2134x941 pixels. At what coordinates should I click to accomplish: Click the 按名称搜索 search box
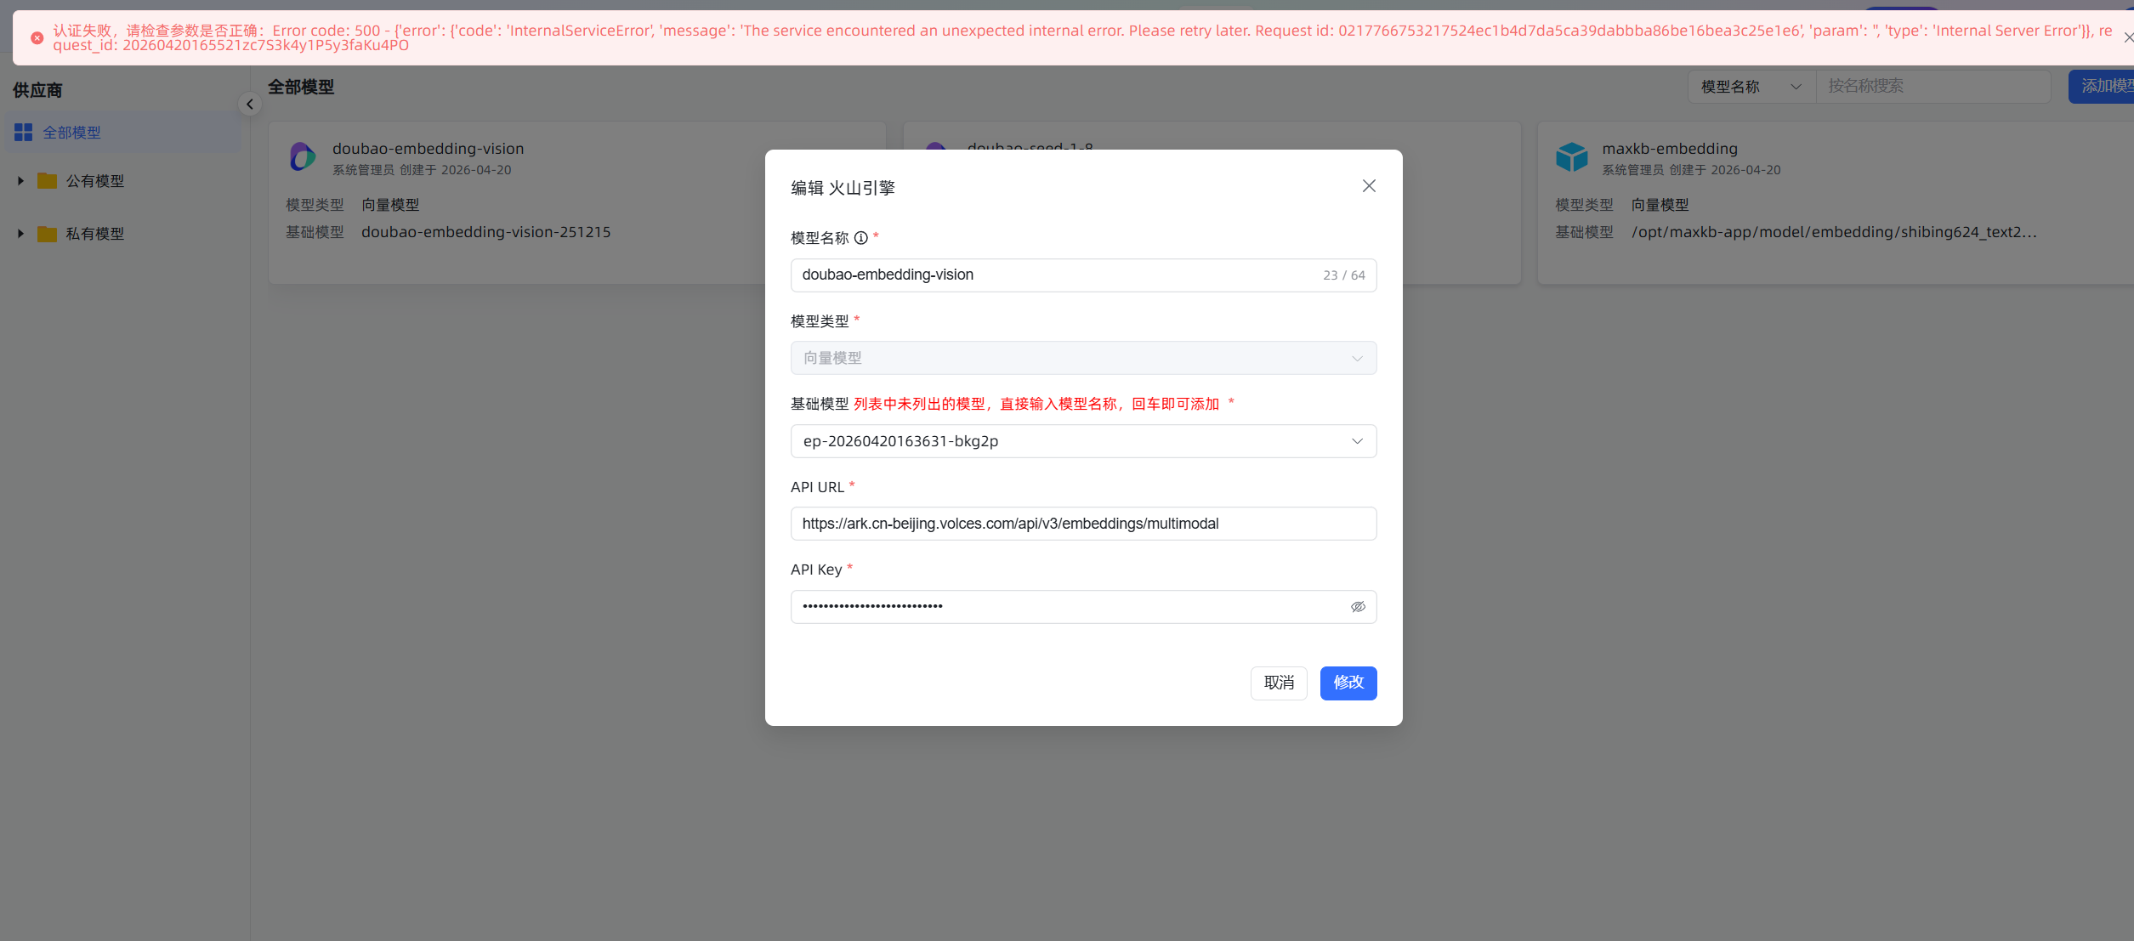(x=1933, y=87)
